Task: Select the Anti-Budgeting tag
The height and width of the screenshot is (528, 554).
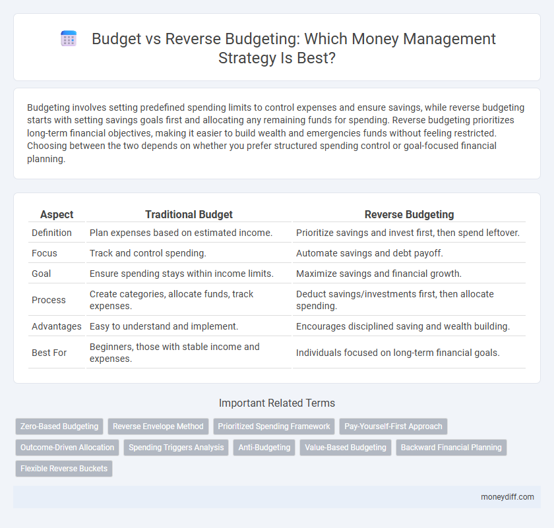Action: (264, 448)
